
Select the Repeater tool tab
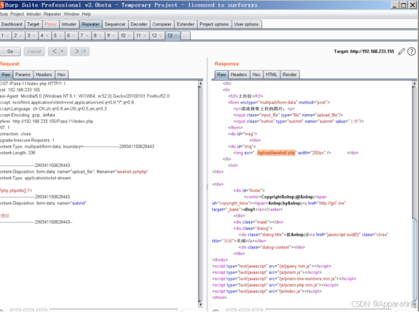(x=90, y=24)
